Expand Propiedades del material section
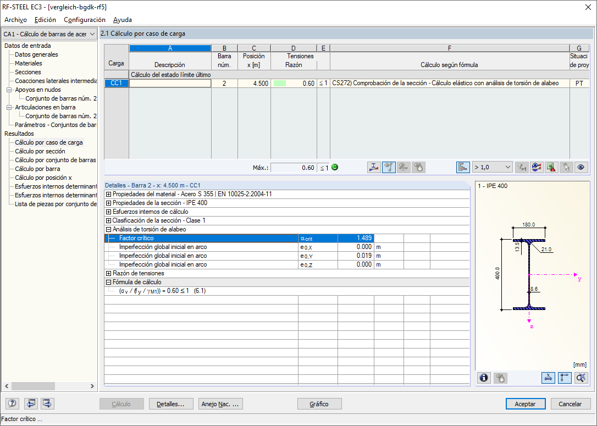 pos(108,194)
